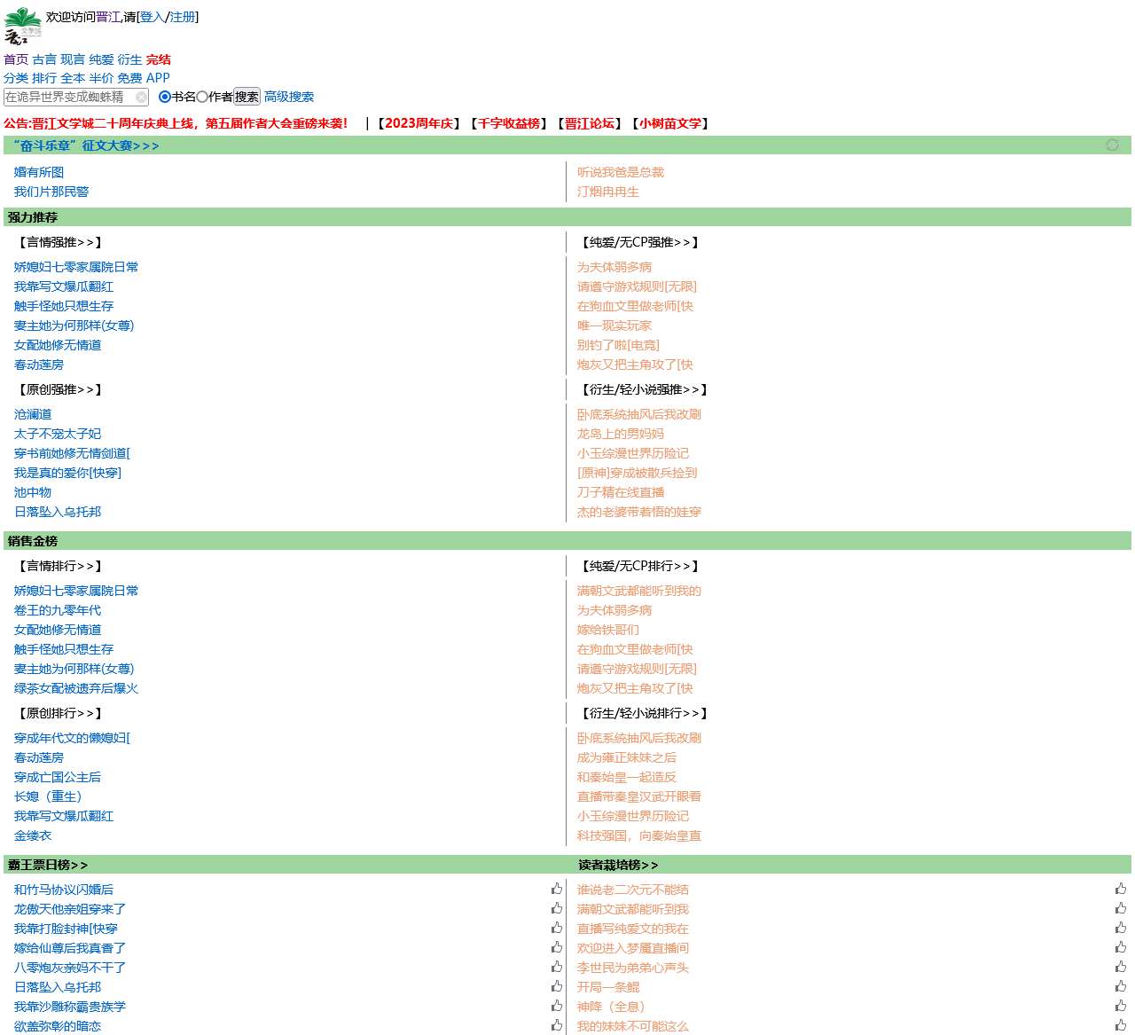Open novel 成为雍正妹妹之后
Image resolution: width=1135 pixels, height=1035 pixels.
[627, 757]
